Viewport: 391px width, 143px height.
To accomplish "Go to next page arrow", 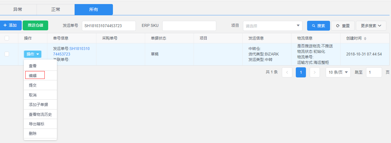I will coord(315,72).
